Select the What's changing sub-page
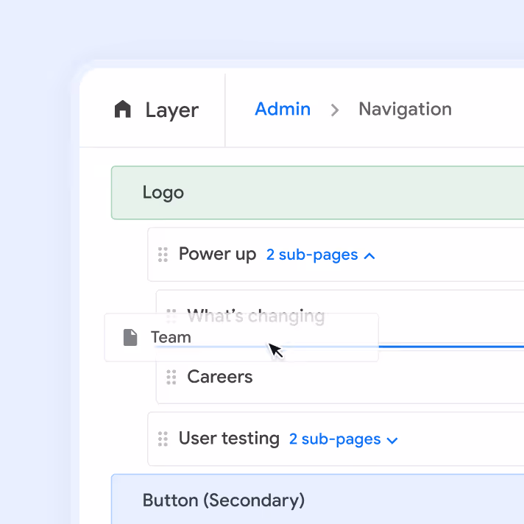 click(256, 316)
